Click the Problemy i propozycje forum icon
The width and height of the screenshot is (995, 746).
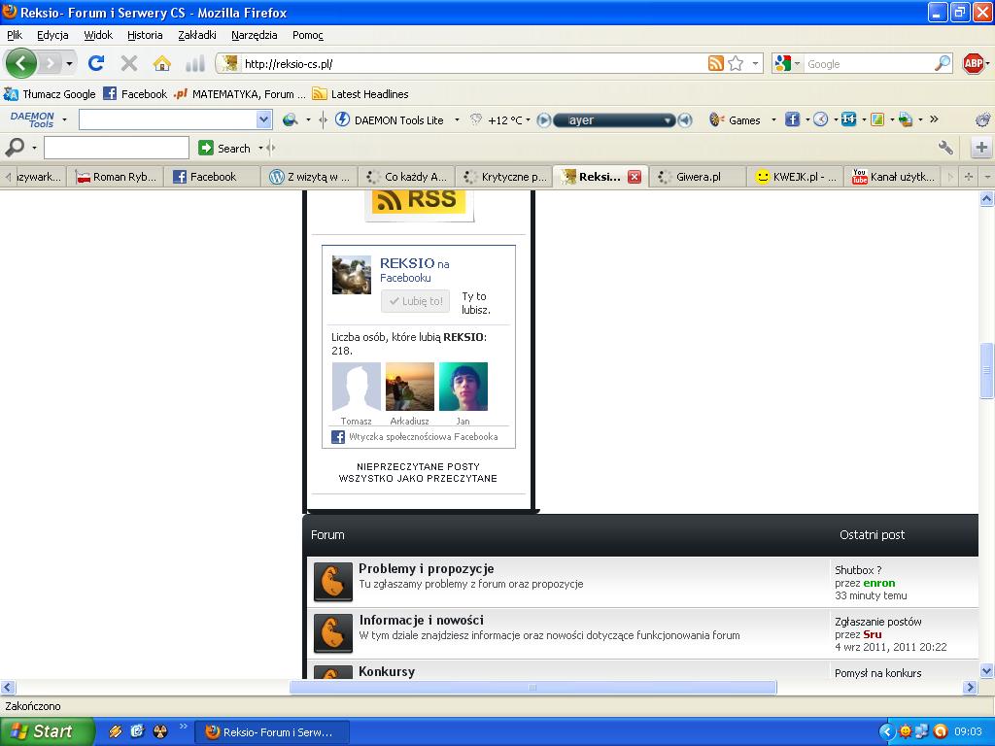(332, 582)
